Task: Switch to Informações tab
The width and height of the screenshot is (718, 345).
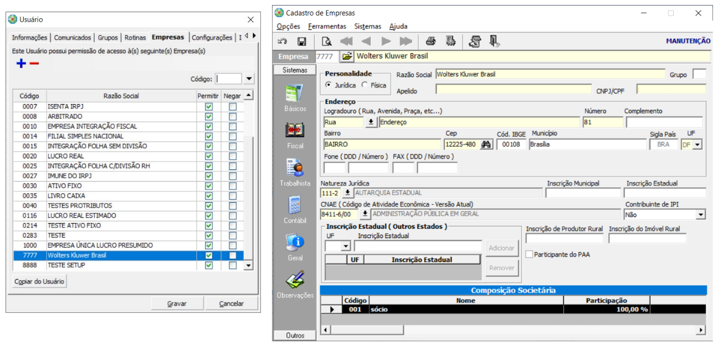Action: point(30,38)
